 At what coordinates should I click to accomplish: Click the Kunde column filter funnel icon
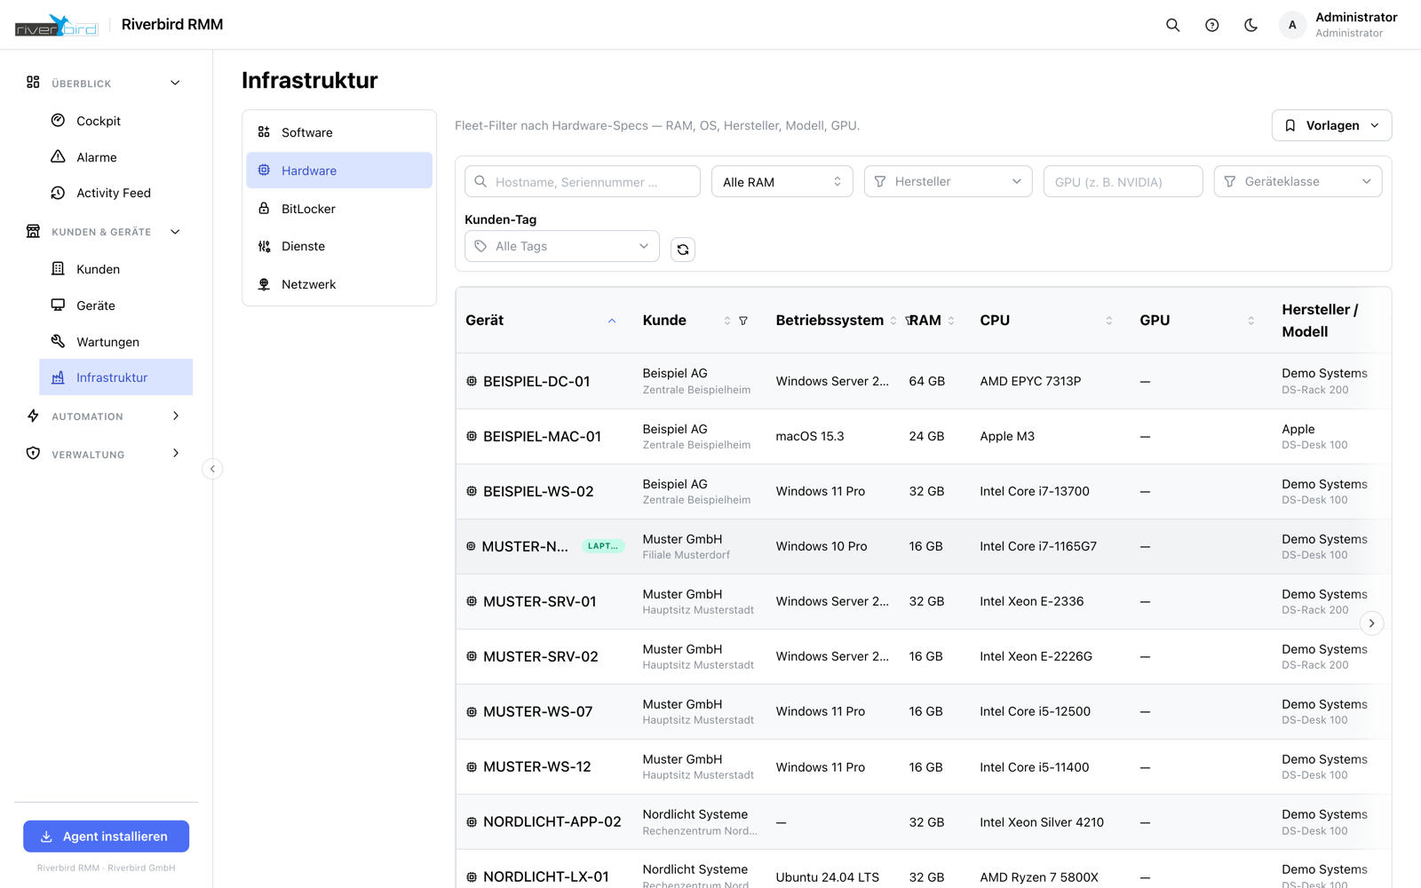(x=743, y=321)
